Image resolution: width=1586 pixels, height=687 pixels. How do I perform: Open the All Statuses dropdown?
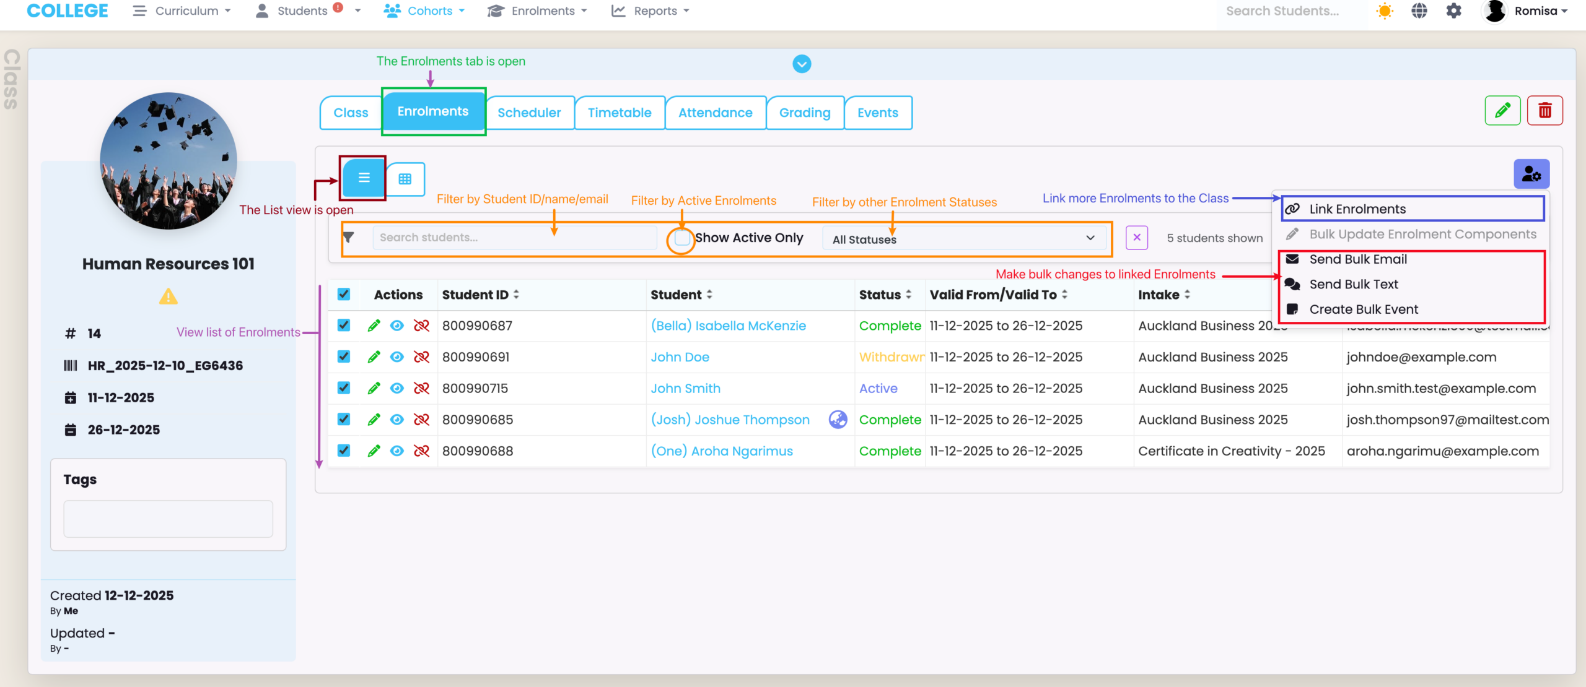(963, 238)
